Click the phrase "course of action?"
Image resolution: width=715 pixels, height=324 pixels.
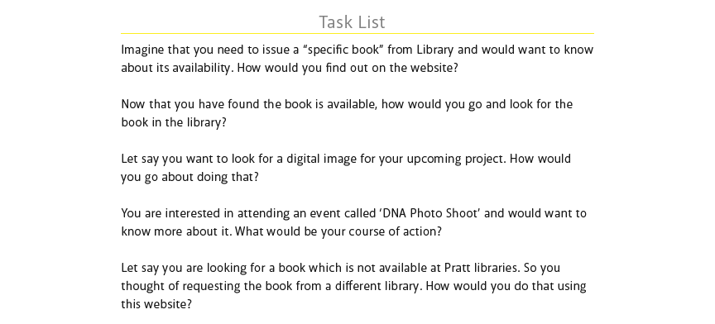[395, 231]
